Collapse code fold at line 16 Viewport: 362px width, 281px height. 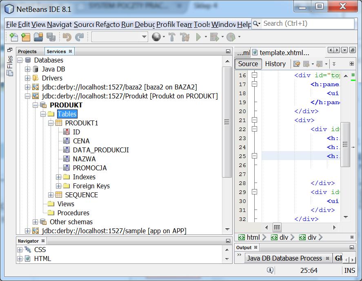pos(254,75)
